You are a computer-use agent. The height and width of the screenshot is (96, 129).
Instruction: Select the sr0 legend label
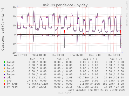9,81
